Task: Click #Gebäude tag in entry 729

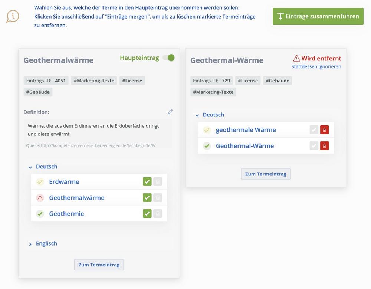Action: 277,81
